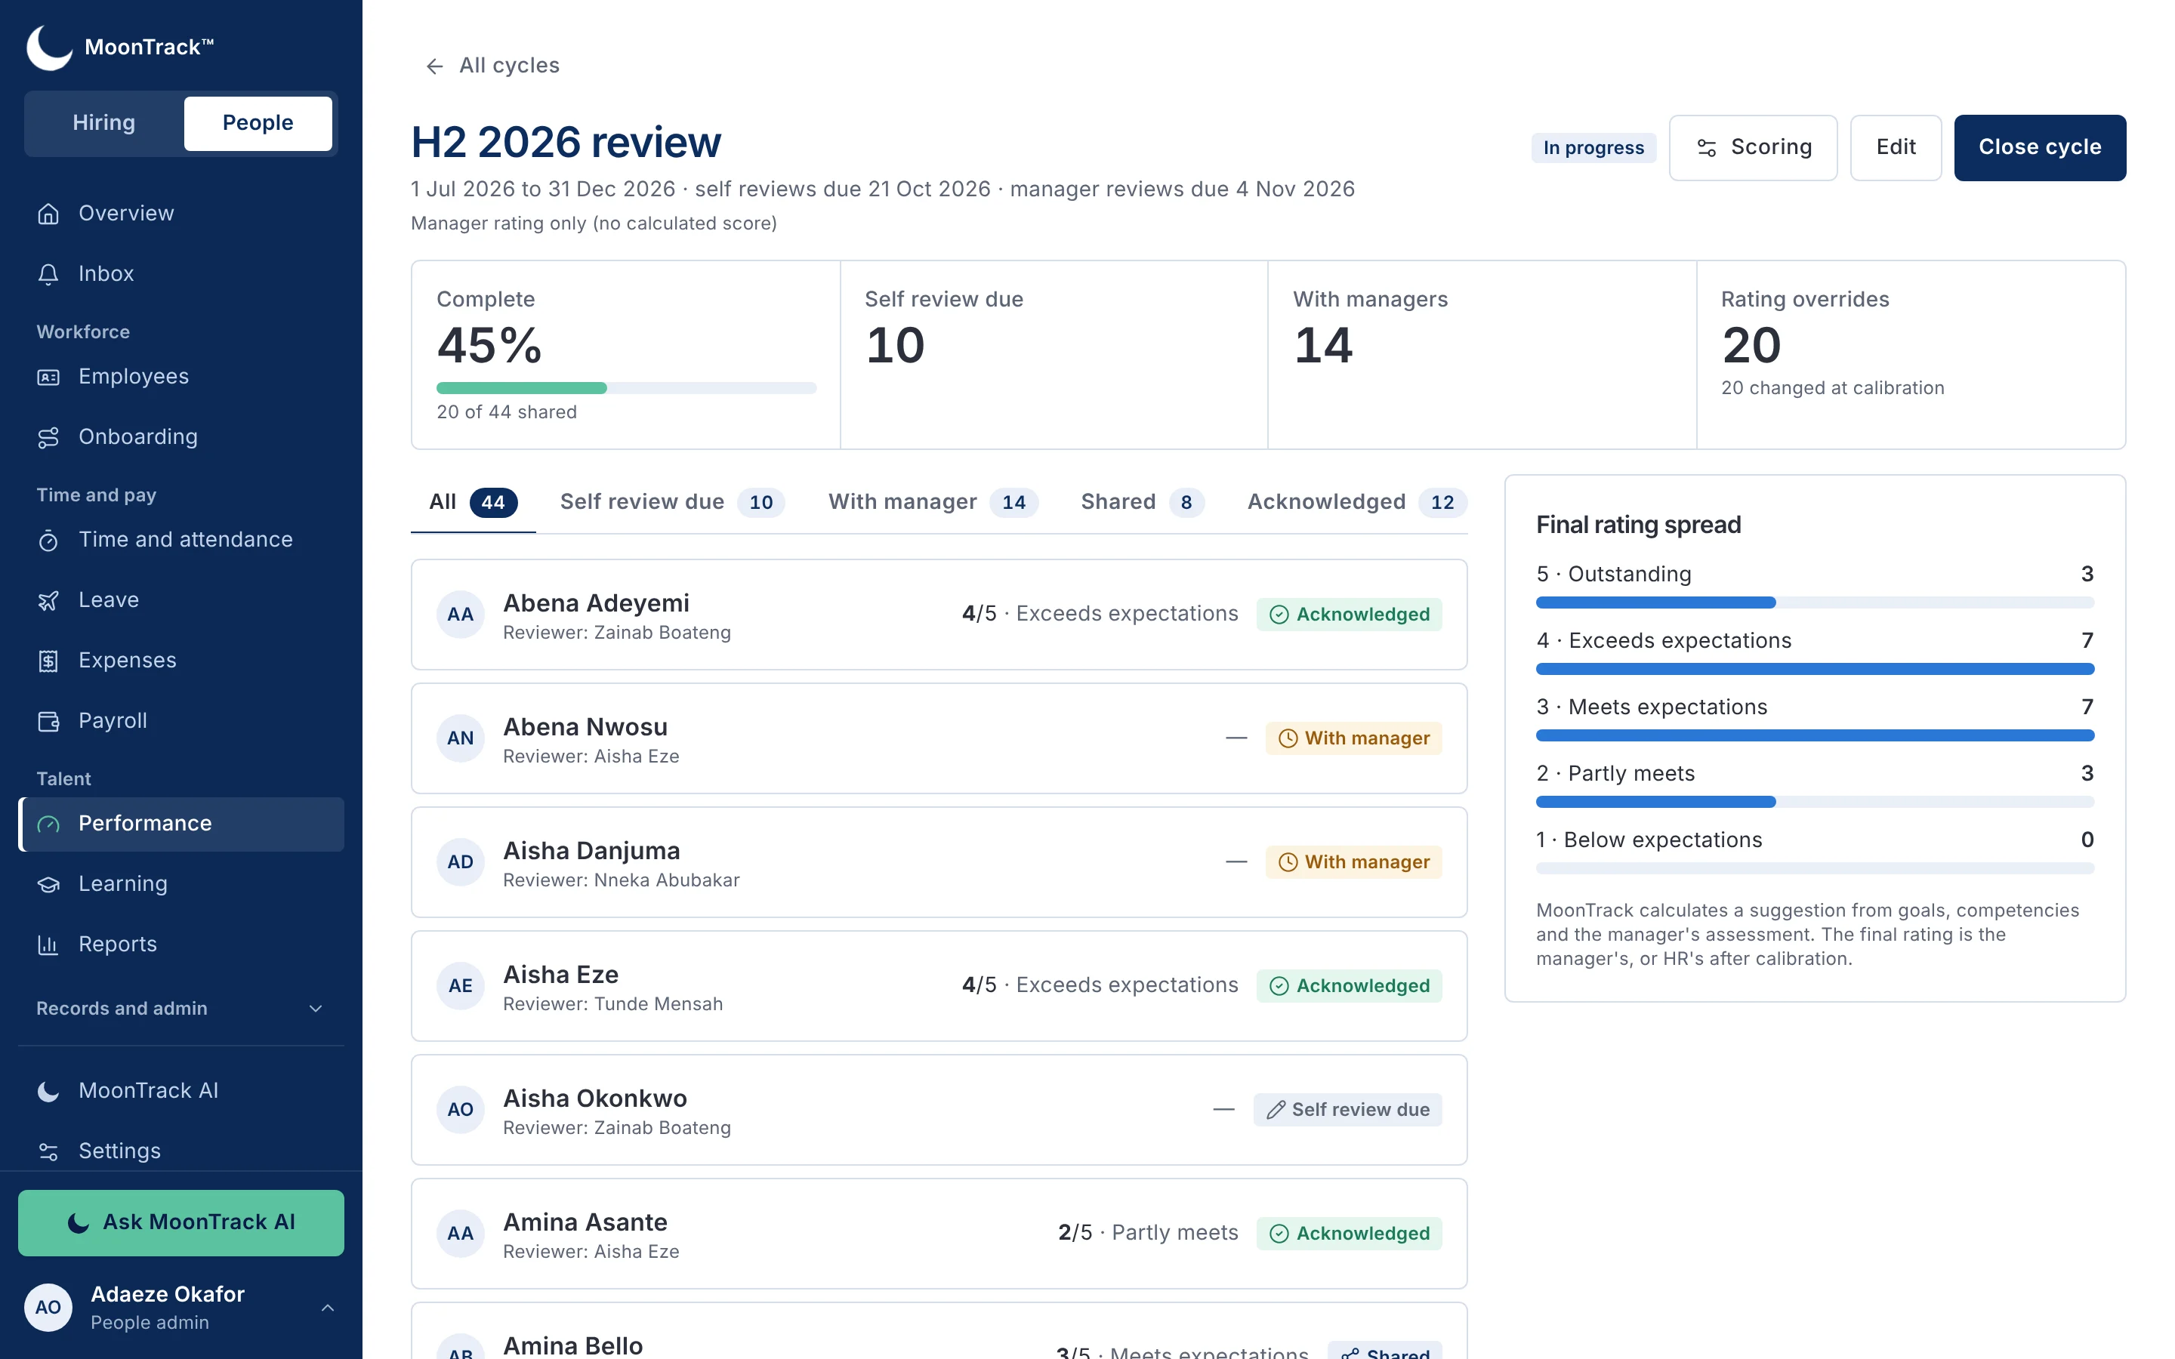This screenshot has width=2175, height=1359.
Task: Select the Acknowledged 12 tab
Action: (x=1356, y=502)
